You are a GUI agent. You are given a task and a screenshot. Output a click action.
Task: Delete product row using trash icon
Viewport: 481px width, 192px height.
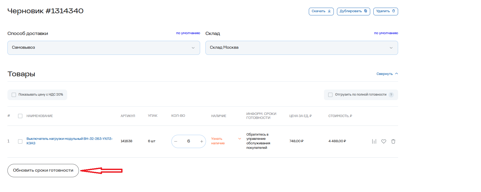393,141
